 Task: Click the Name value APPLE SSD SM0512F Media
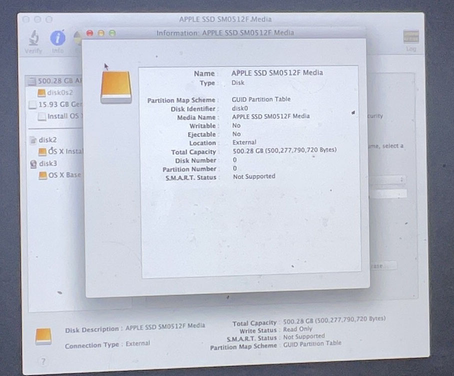(277, 72)
